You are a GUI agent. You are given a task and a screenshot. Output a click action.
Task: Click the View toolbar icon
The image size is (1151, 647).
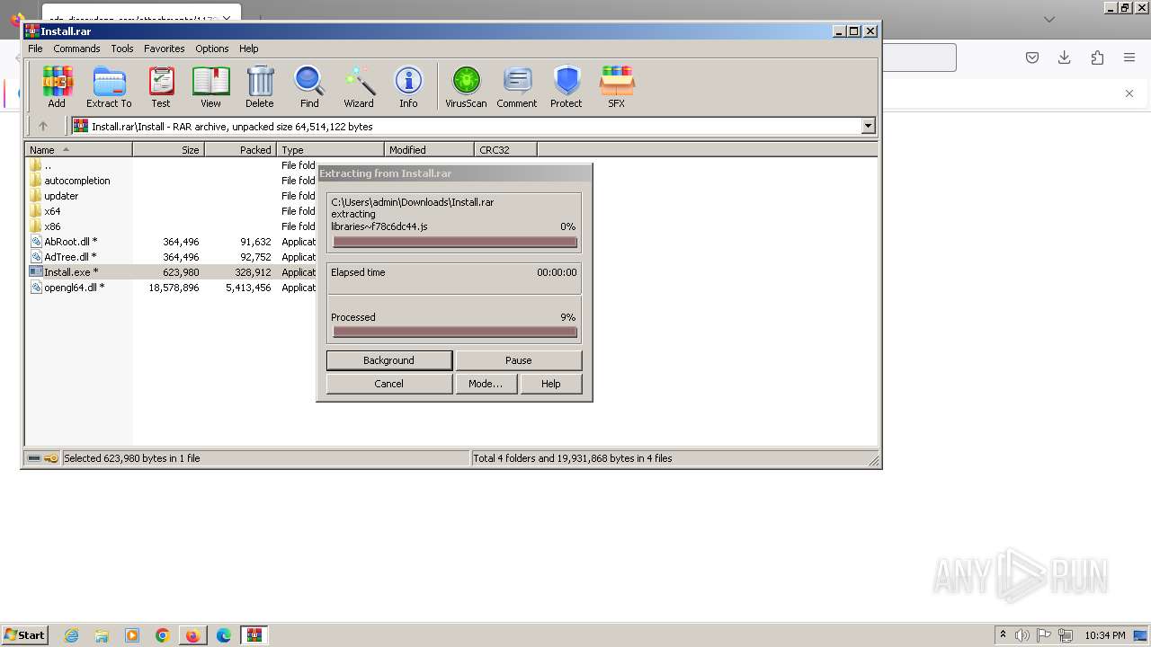point(210,87)
